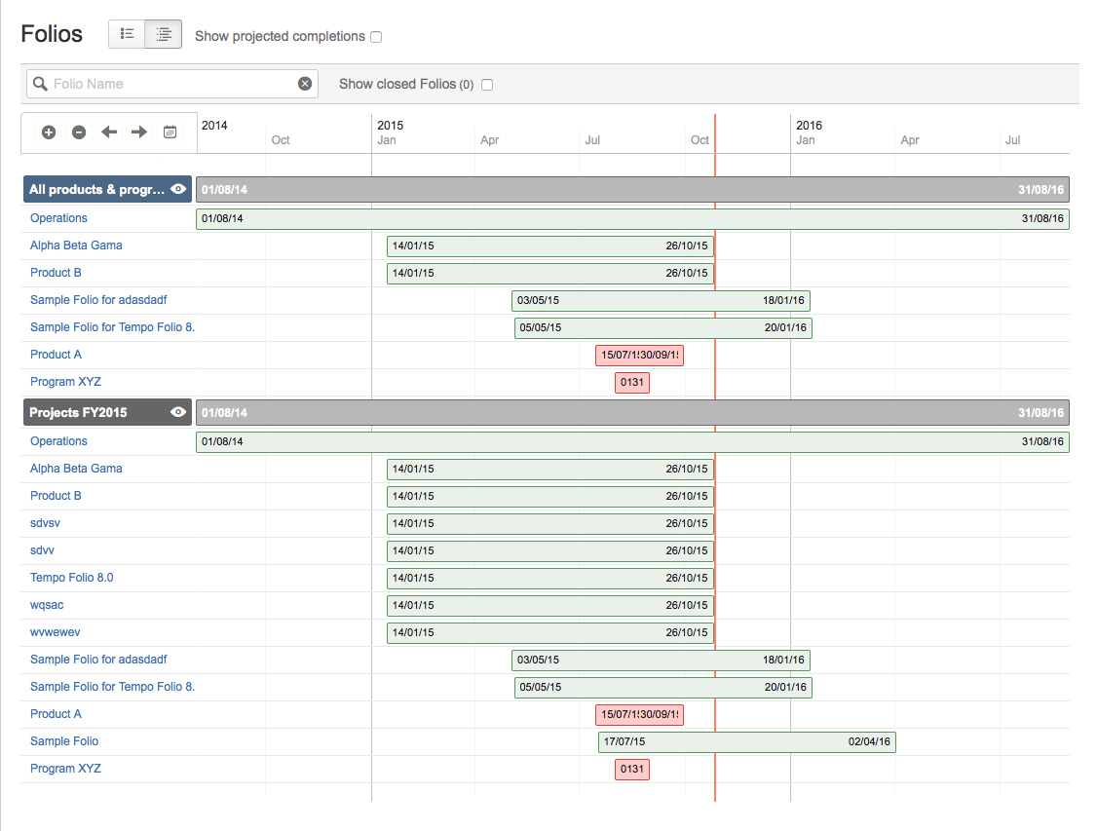Enable Show projected completions
This screenshot has width=1097, height=831.
375,36
